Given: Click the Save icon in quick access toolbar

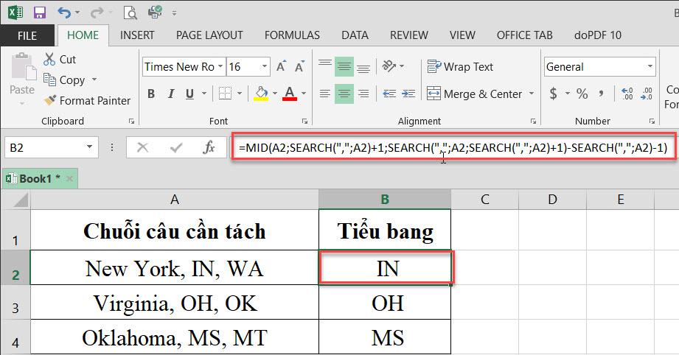Looking at the screenshot, I should (40, 12).
